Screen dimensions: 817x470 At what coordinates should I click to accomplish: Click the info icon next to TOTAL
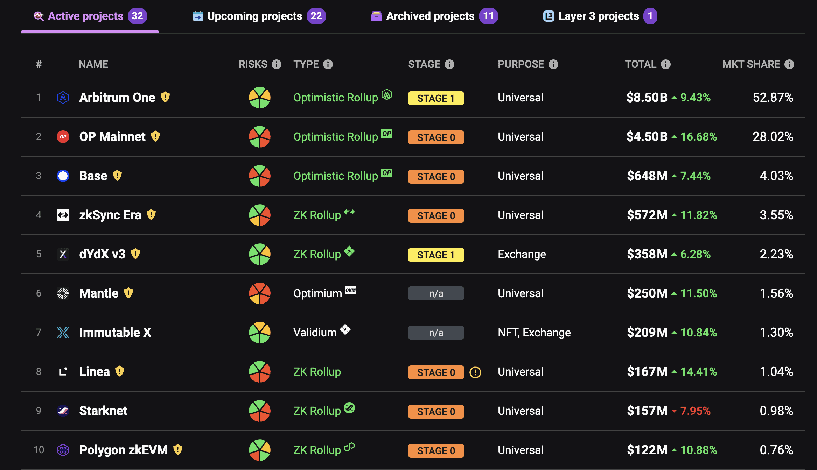coord(665,64)
